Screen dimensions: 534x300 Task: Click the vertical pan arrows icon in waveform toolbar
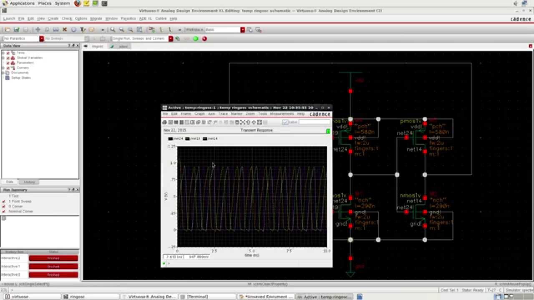[248, 122]
